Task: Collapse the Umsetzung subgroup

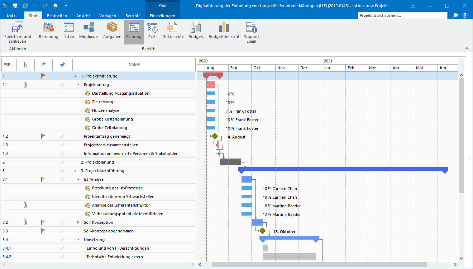Action: 78,240
